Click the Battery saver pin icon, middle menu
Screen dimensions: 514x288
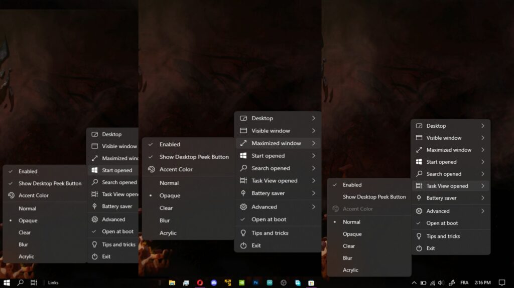tap(243, 193)
